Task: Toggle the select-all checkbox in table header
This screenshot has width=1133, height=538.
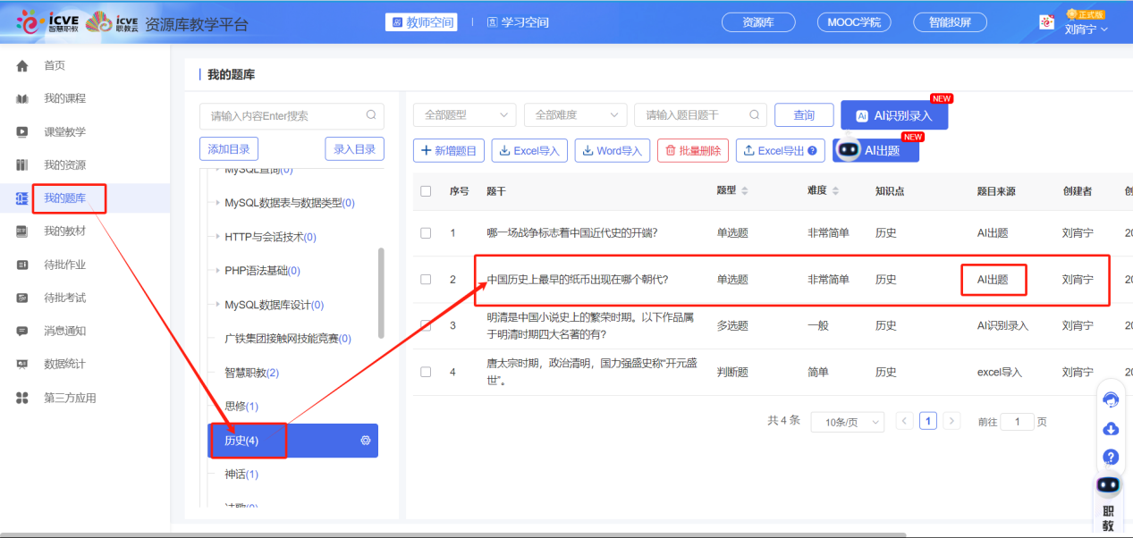Action: (426, 190)
